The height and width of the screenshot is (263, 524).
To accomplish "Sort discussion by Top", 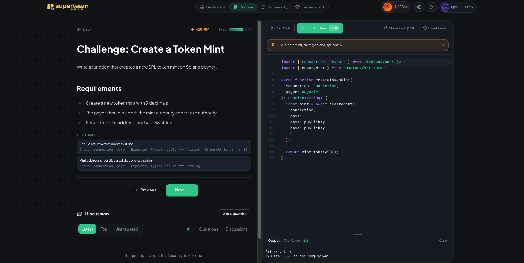I will click(104, 229).
